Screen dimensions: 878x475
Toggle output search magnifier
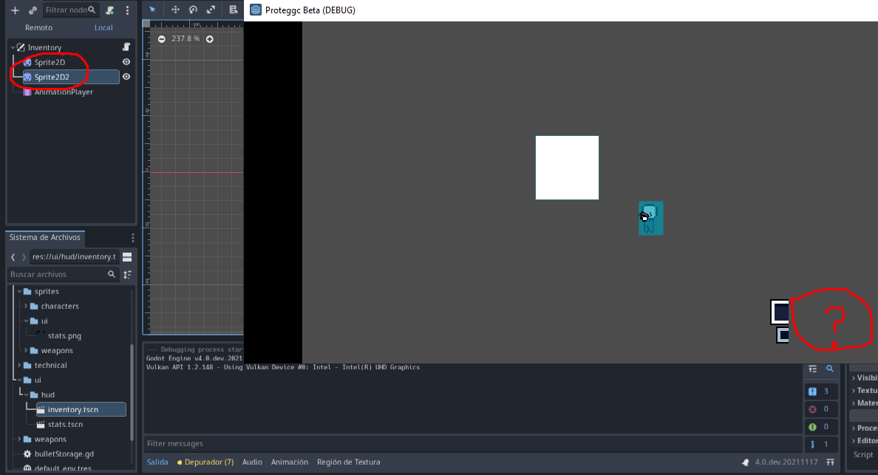[x=830, y=369]
